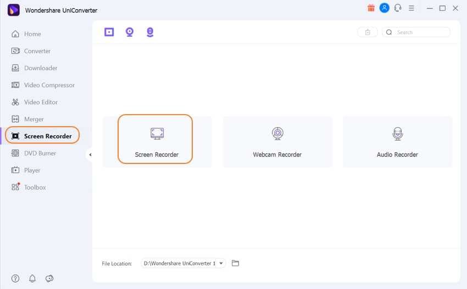This screenshot has height=289, width=467.
Task: Click the Wondershare UniConverter logo
Action: pyautogui.click(x=13, y=10)
